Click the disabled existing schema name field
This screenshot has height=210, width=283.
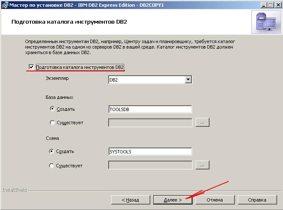[150, 165]
